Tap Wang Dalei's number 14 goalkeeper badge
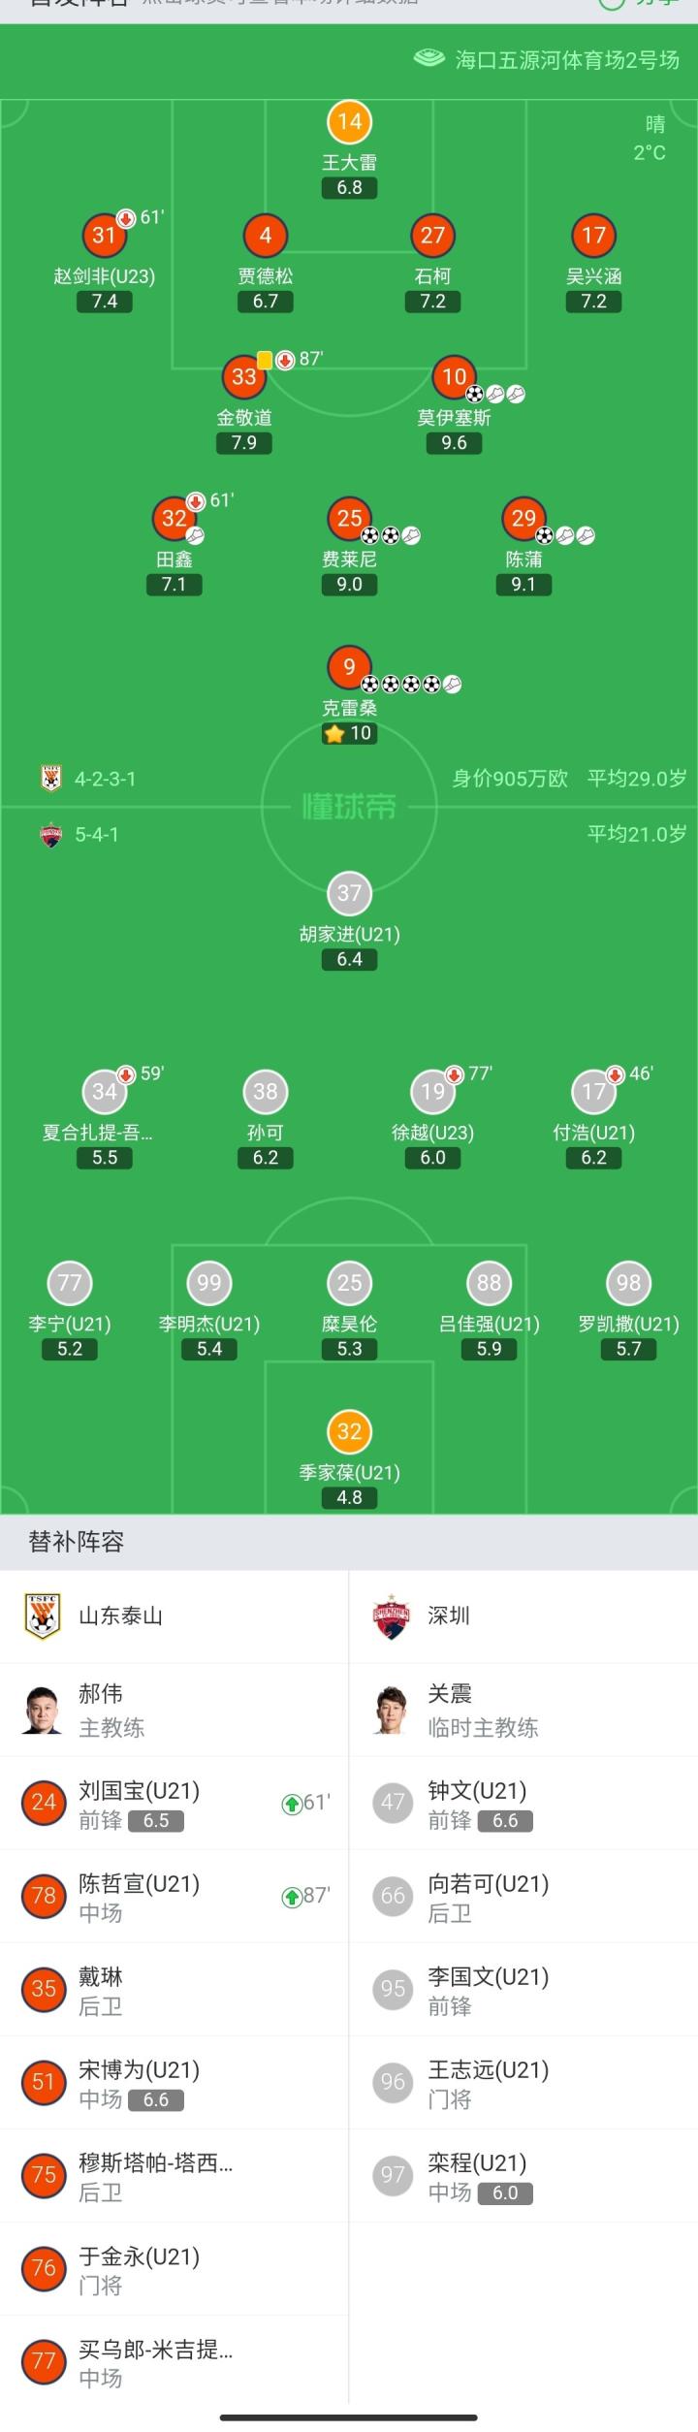 pos(349,122)
